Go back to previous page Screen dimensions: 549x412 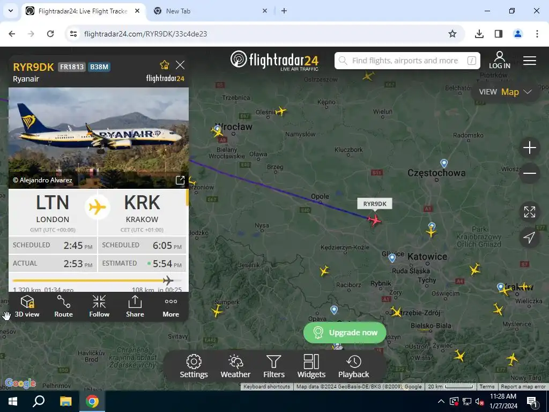[12, 34]
